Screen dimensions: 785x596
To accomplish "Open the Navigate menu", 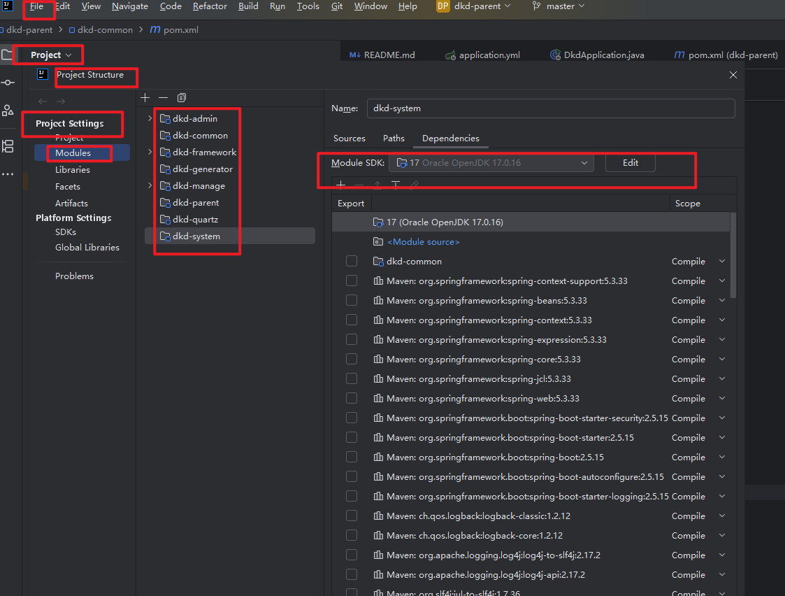I will (129, 6).
